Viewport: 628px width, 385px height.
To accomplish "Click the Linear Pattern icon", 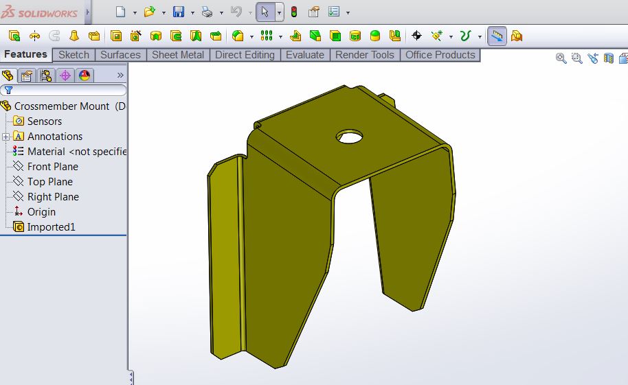I will 267,36.
